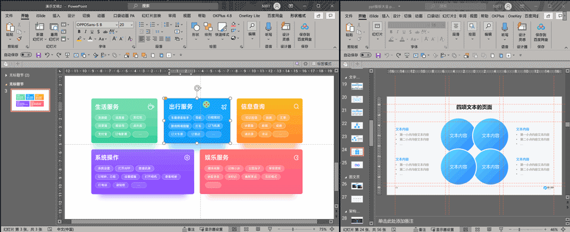Screen dimensions: 570x232
Task: Click search box in left title bar
Action: click(x=173, y=6)
